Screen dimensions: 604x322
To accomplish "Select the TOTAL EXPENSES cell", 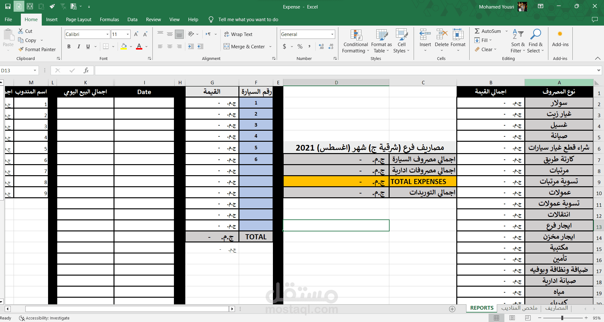I will tap(423, 182).
